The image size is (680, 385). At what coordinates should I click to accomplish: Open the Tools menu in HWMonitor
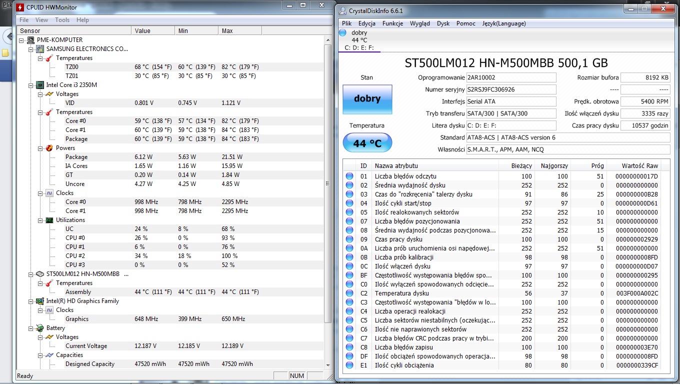62,20
